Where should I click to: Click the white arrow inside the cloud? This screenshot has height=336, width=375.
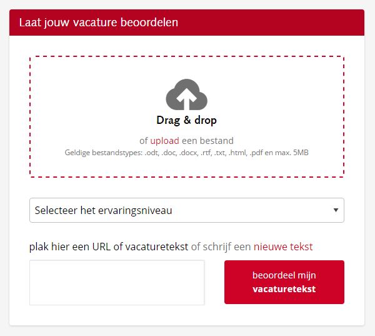pos(186,98)
